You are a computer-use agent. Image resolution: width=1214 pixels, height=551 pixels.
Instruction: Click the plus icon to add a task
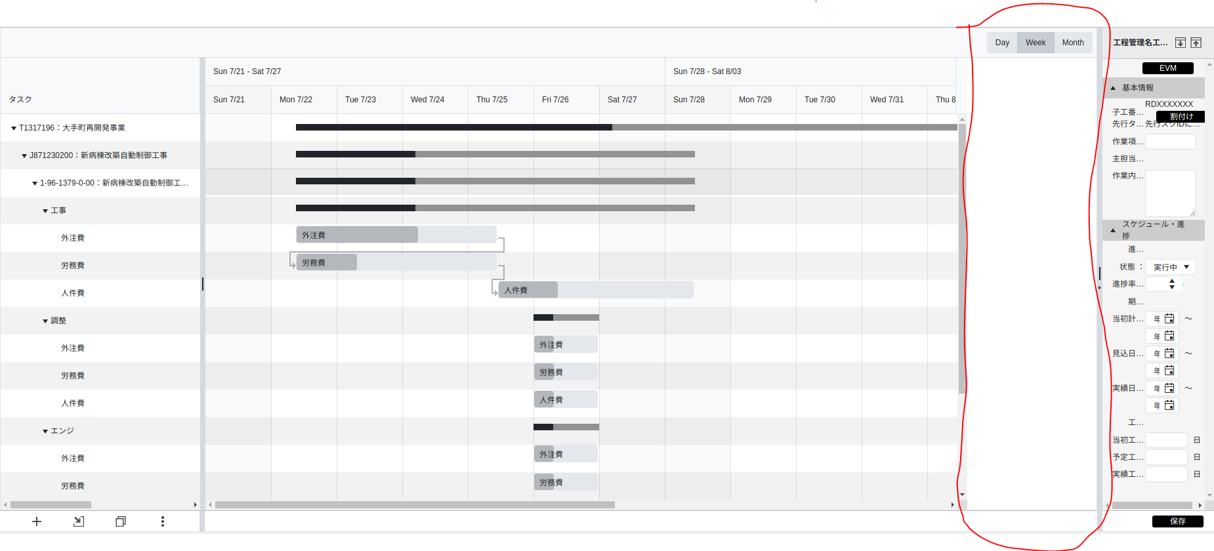tap(37, 521)
